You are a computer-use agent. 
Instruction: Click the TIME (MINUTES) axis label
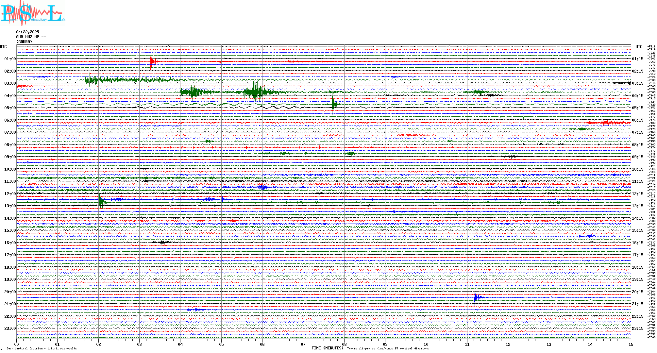click(328, 348)
